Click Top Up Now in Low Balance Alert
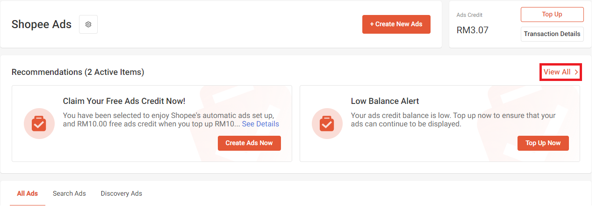 543,143
